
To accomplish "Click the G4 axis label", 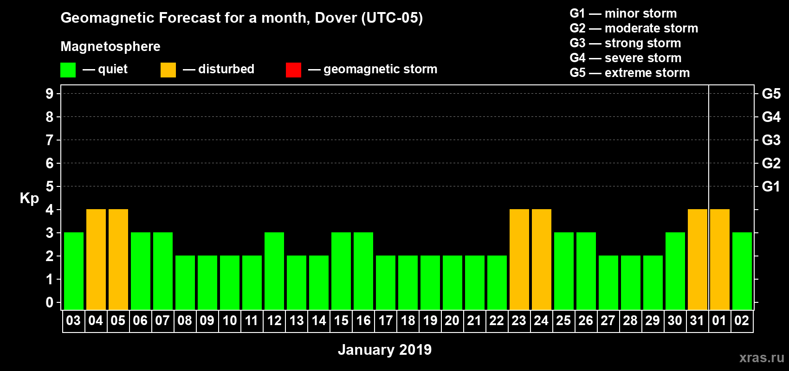I will tap(771, 117).
